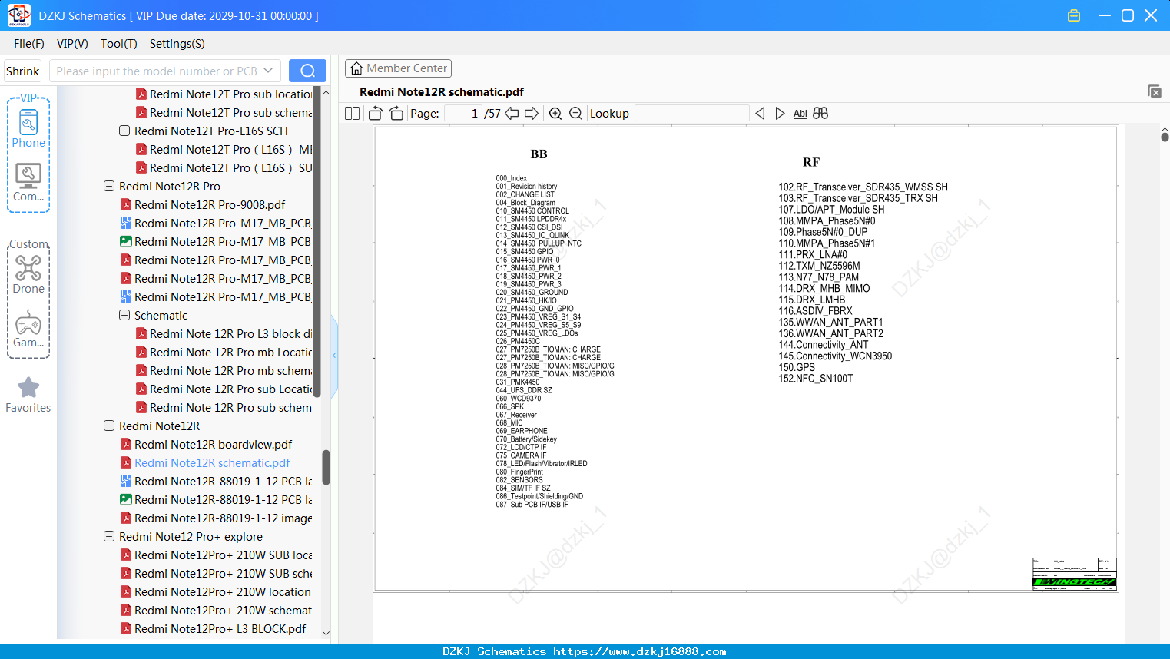
Task: Toggle the two-page view icon
Action: (353, 114)
